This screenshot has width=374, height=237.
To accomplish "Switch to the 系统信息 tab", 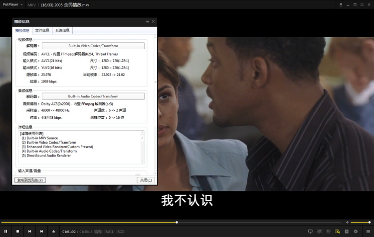I will (x=62, y=30).
